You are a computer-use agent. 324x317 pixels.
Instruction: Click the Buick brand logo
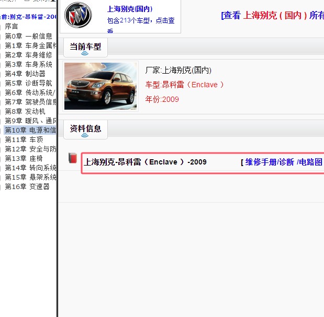click(x=78, y=15)
